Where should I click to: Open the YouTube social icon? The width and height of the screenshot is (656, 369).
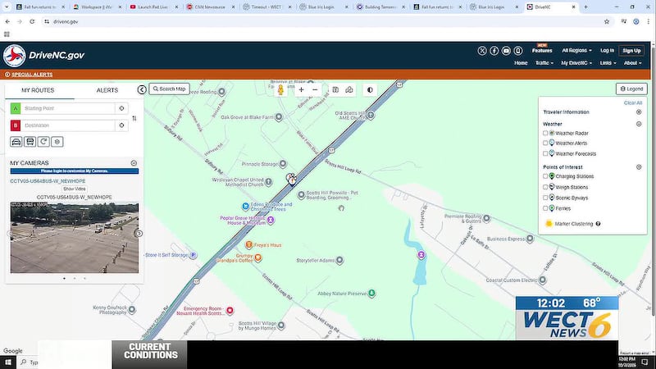pos(506,51)
